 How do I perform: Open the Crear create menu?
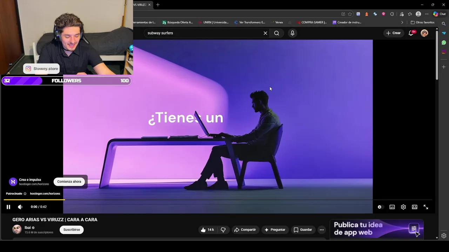[393, 33]
